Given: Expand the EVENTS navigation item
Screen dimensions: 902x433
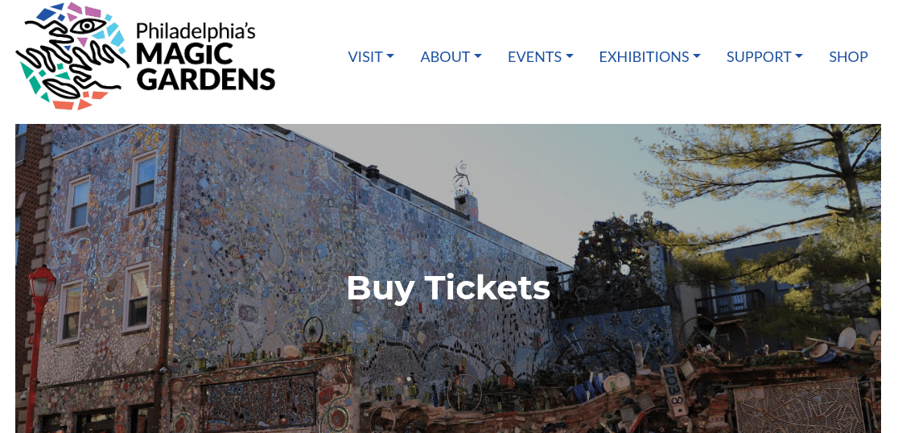Looking at the screenshot, I should pos(540,57).
